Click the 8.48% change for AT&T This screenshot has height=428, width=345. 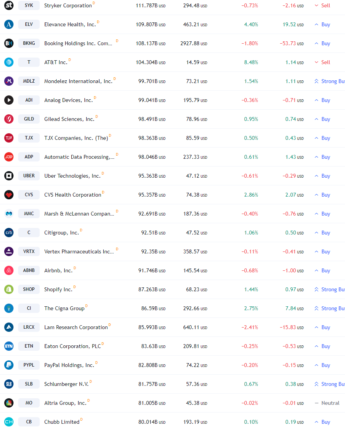coord(251,62)
